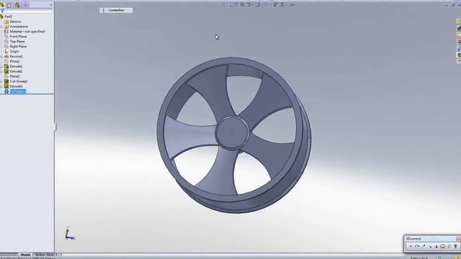Select Right Plane in feature tree
The height and width of the screenshot is (259, 461).
point(18,46)
